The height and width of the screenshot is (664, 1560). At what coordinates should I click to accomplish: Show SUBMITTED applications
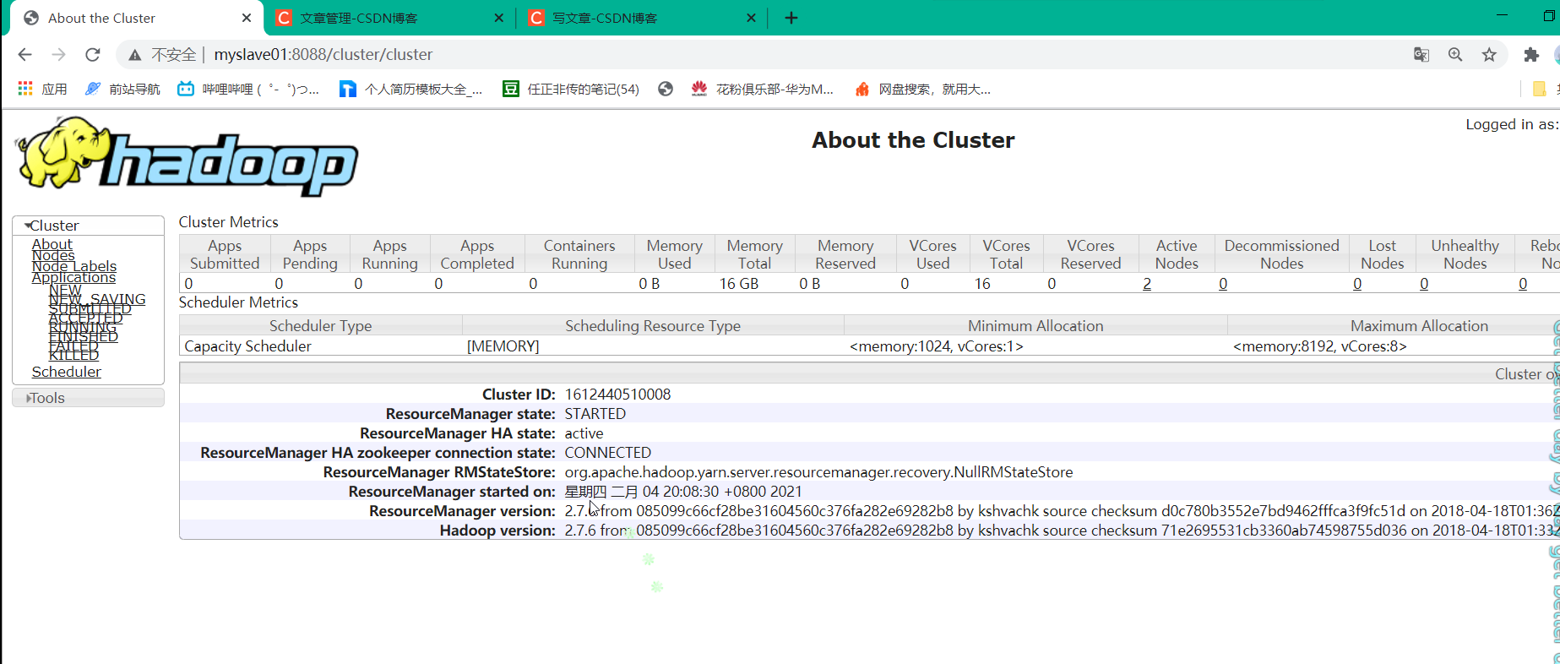click(x=90, y=309)
